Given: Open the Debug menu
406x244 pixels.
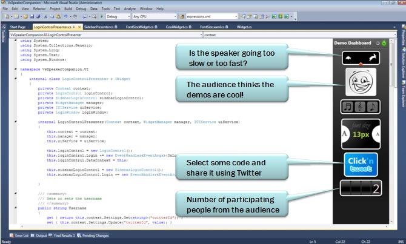Looking at the screenshot, I should pyautogui.click(x=81, y=8).
